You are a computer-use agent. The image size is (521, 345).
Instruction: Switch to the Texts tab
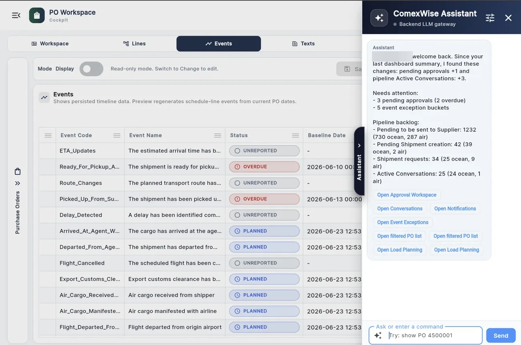point(303,44)
